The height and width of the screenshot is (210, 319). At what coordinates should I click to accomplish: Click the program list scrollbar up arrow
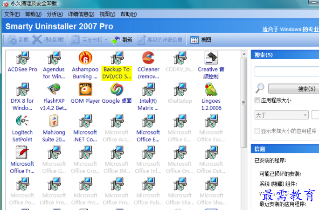pos(244,54)
